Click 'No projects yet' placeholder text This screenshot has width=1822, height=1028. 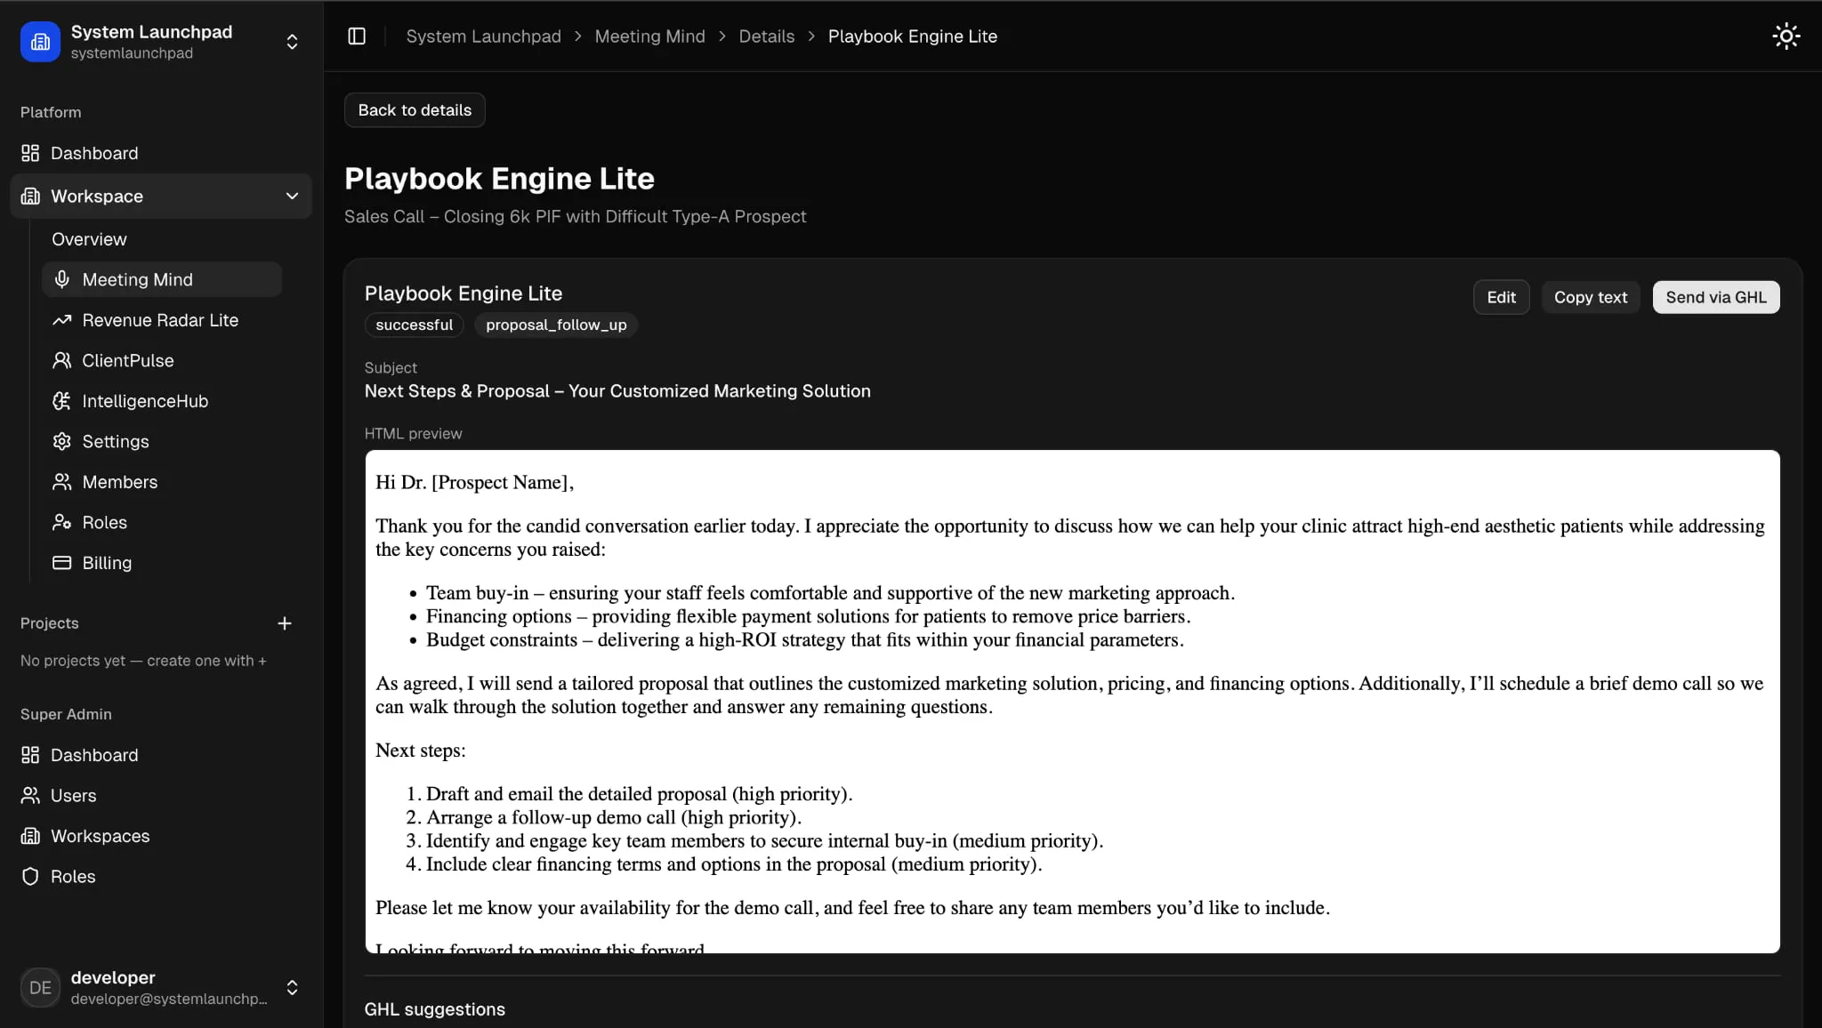[x=143, y=661]
